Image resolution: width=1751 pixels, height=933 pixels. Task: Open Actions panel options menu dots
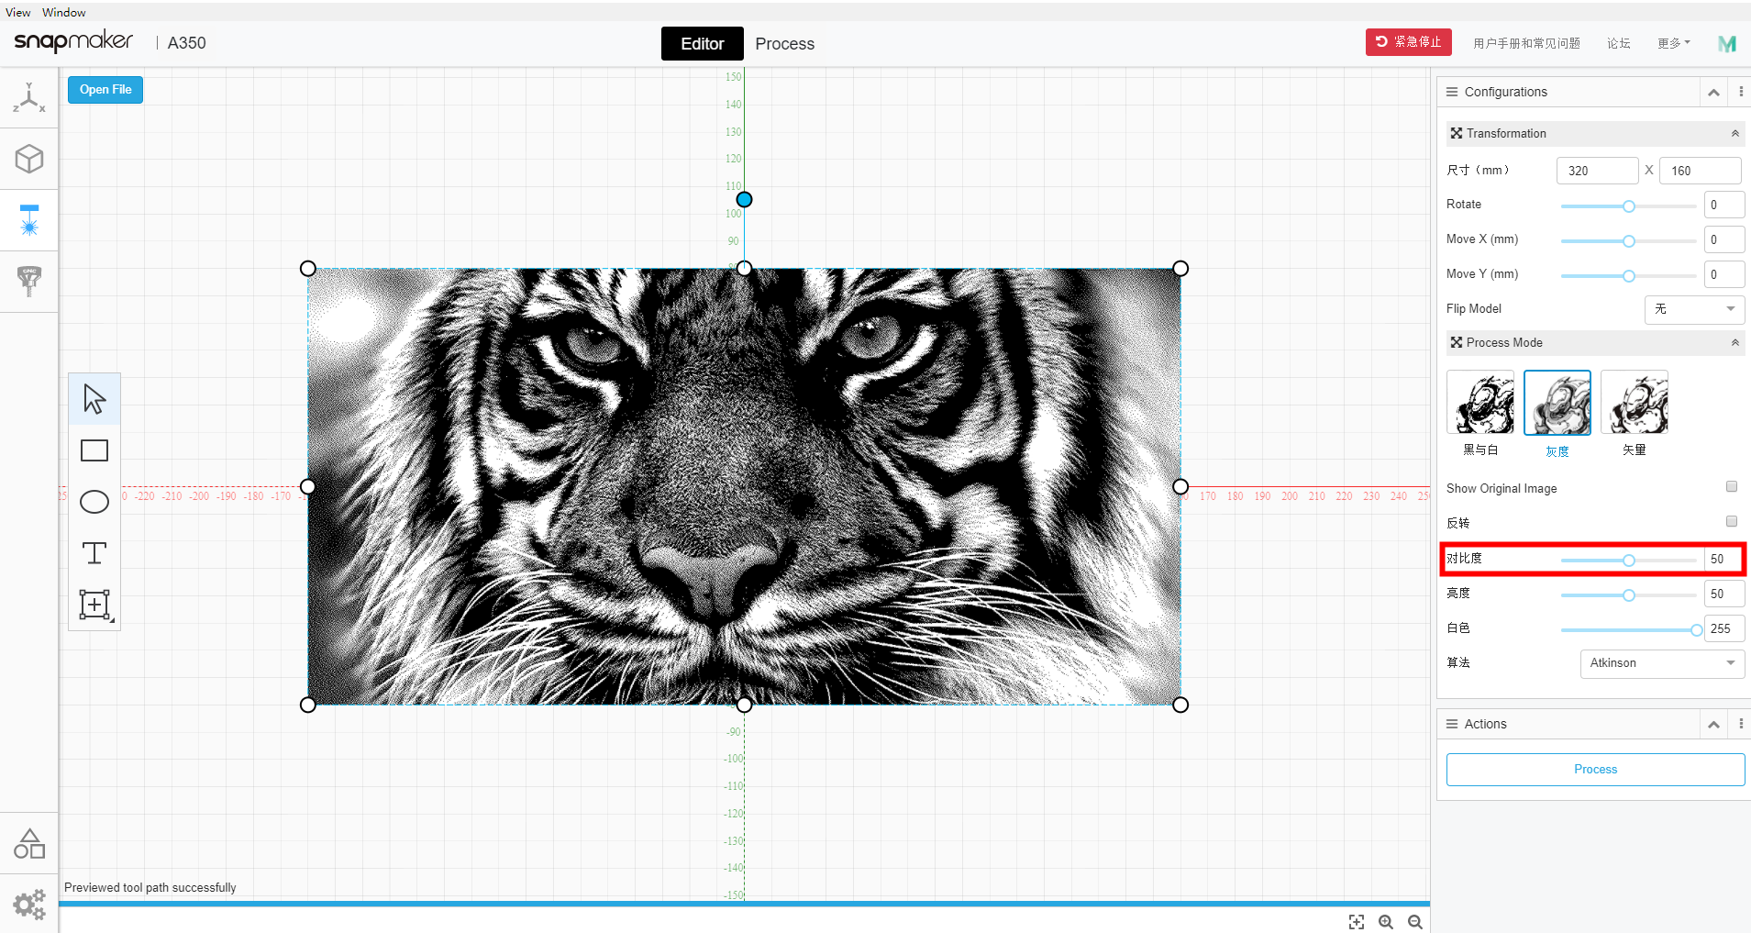pos(1741,724)
